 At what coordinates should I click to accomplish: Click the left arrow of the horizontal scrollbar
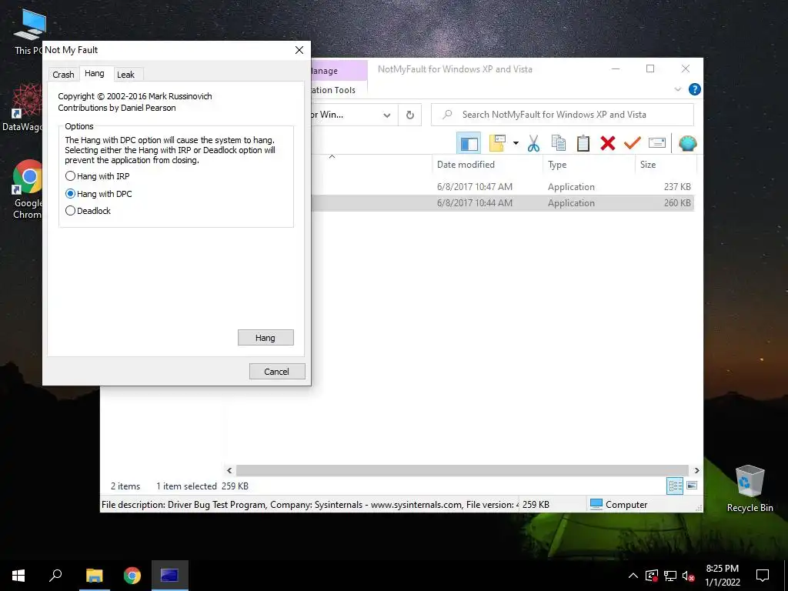pos(229,470)
